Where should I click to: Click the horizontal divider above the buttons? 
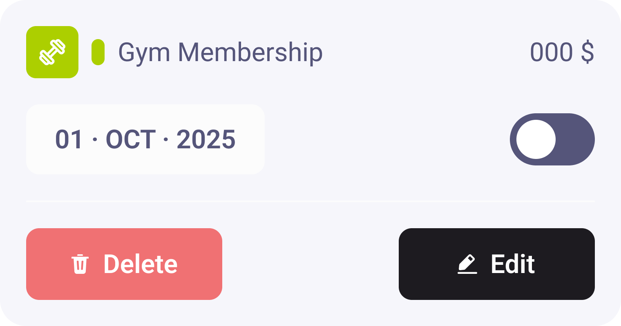coord(310,201)
